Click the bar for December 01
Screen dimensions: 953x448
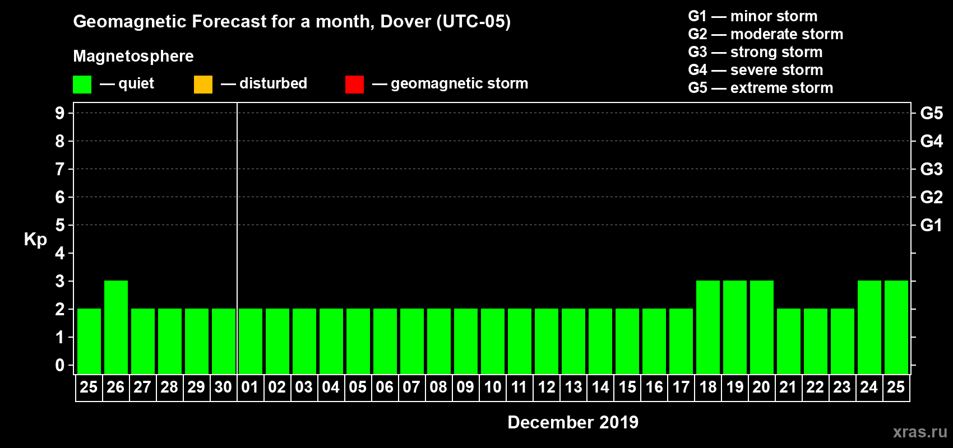point(251,341)
